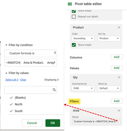Toggle Show totals under Product
Screen dimensions: 127x131
(74, 45)
